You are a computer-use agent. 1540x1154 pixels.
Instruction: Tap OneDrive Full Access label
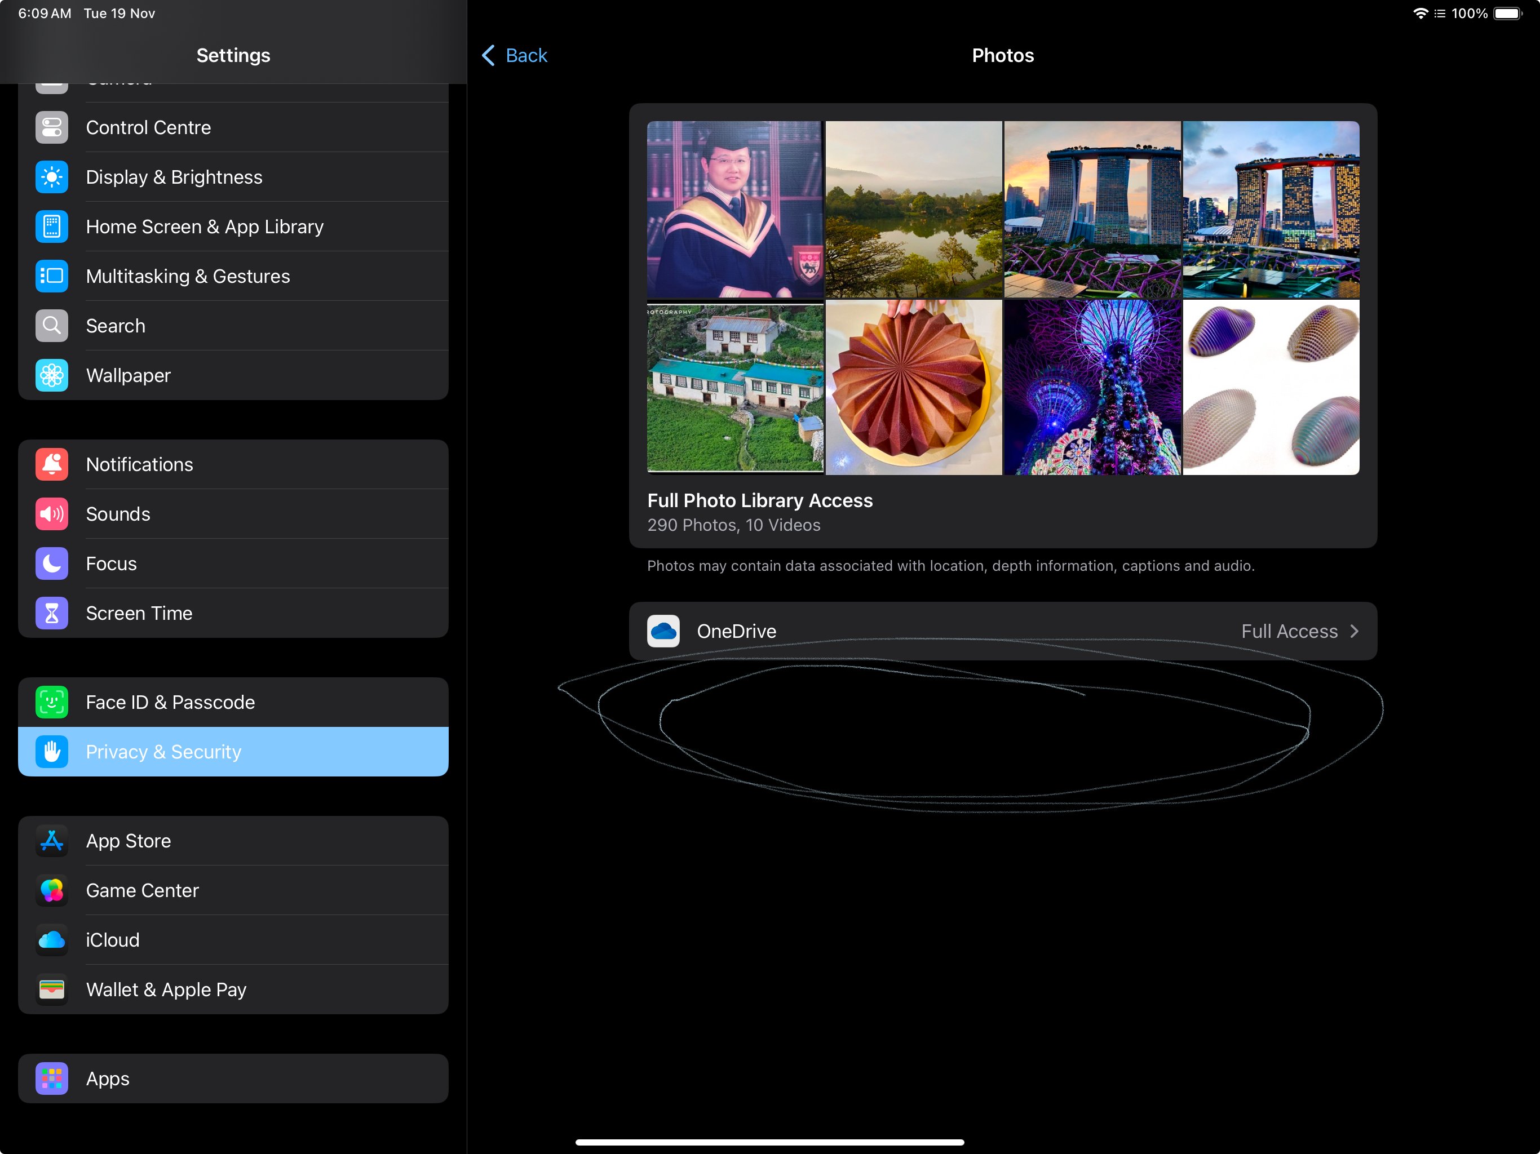pos(1289,631)
